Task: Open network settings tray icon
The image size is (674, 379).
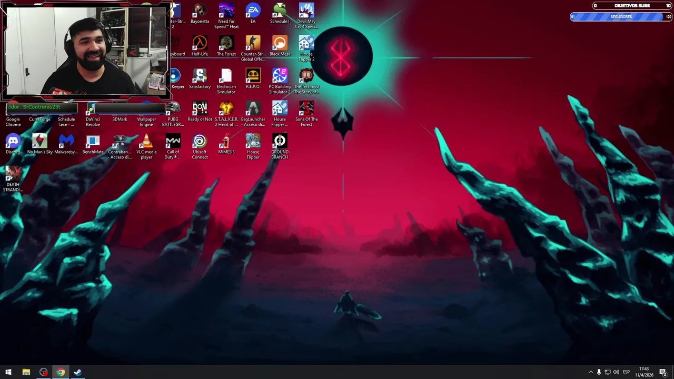Action: coord(607,372)
